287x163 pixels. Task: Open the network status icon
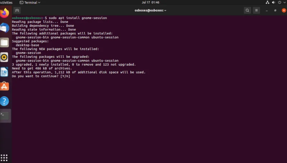pos(267,3)
